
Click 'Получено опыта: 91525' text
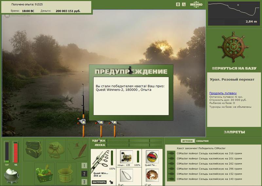(27, 4)
